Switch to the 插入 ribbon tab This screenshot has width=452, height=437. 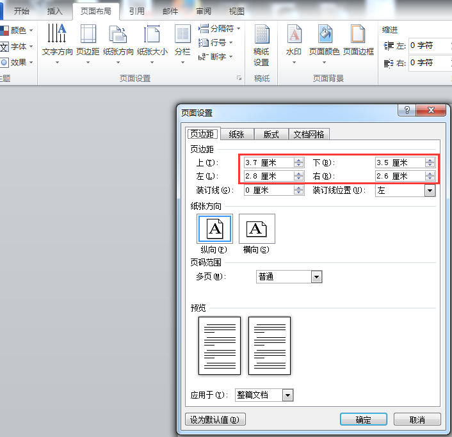click(55, 12)
